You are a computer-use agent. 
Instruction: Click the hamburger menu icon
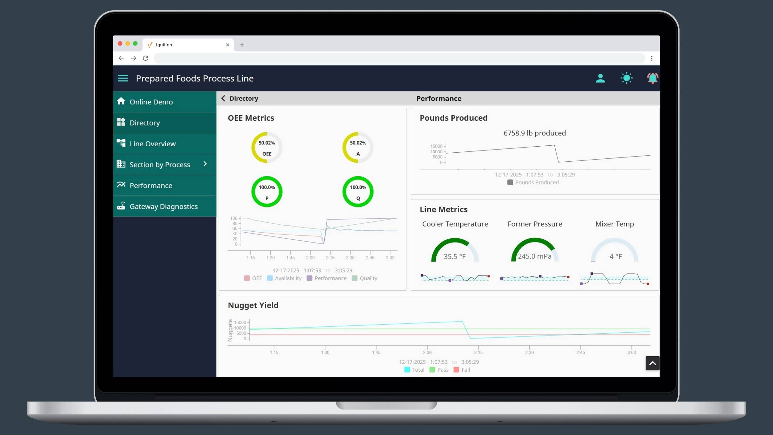pos(123,78)
